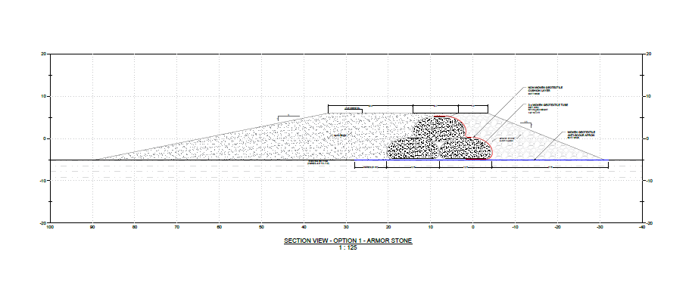
Task: Click the horizontal axis label '-40'
Action: (x=642, y=227)
